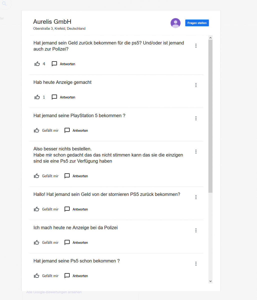The height and width of the screenshot is (300, 257).
Task: Open reply icon for 'Also besser nichts bestellen' post
Action: [67, 176]
